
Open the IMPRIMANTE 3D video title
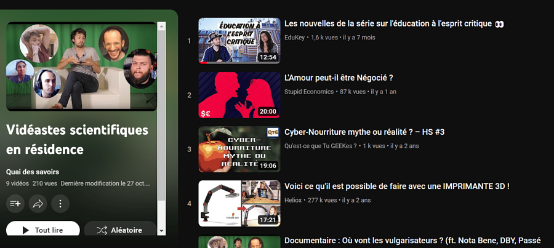396,186
